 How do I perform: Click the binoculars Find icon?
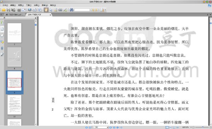click(x=71, y=10)
